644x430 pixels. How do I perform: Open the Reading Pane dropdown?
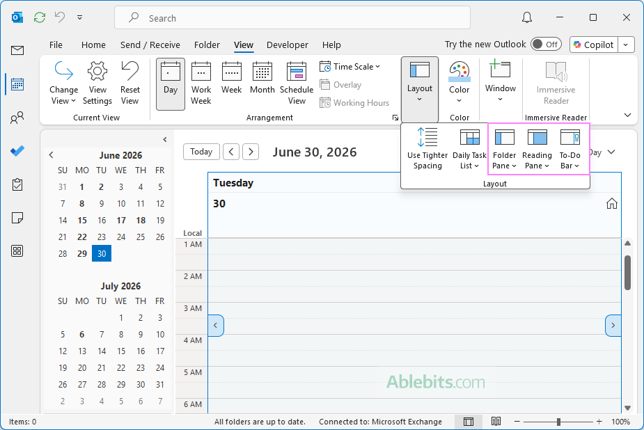pyautogui.click(x=537, y=148)
